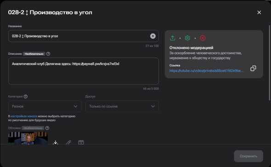Open category help question mark

point(26,97)
